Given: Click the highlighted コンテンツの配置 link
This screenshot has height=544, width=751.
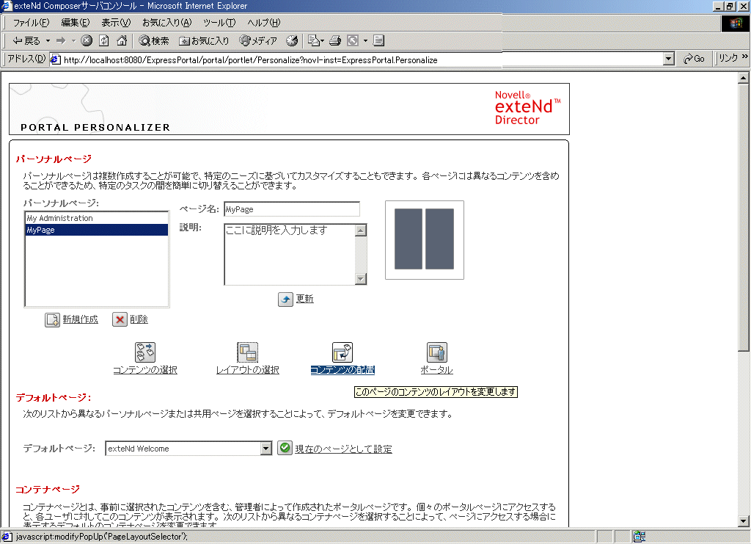Looking at the screenshot, I should click(342, 370).
